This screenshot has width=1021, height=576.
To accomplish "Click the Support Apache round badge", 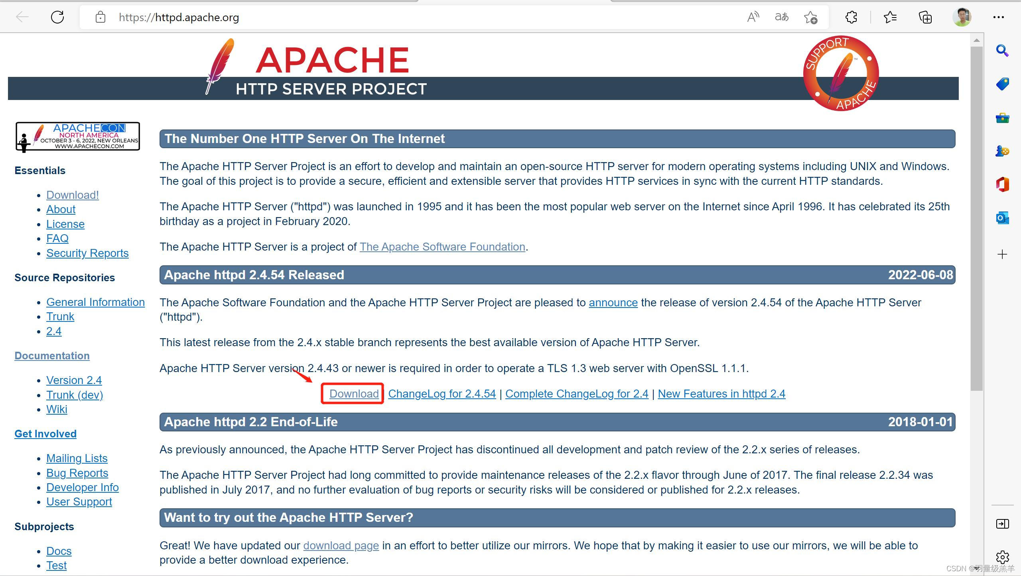I will tap(841, 73).
